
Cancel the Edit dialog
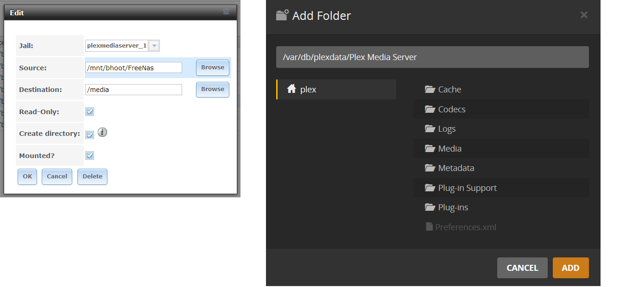57,177
